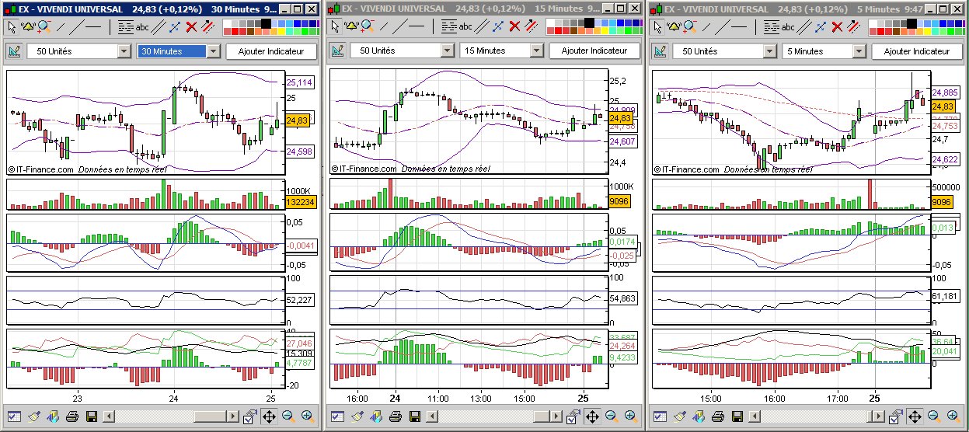Zoom out with minus magnifier in 30 Minutes window
The image size is (969, 432).
point(288,416)
